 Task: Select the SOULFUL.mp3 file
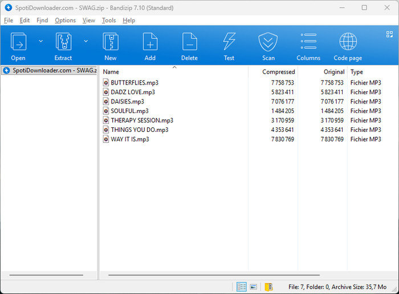tap(129, 111)
